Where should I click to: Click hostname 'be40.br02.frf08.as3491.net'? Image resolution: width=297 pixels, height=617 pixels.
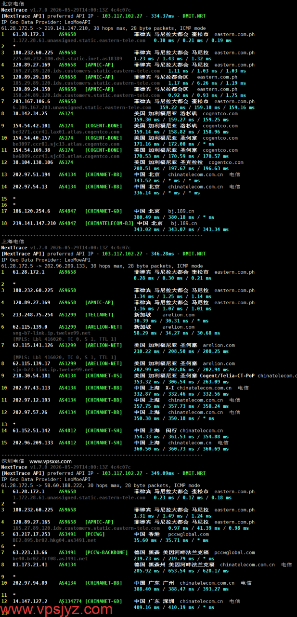click(50, 559)
